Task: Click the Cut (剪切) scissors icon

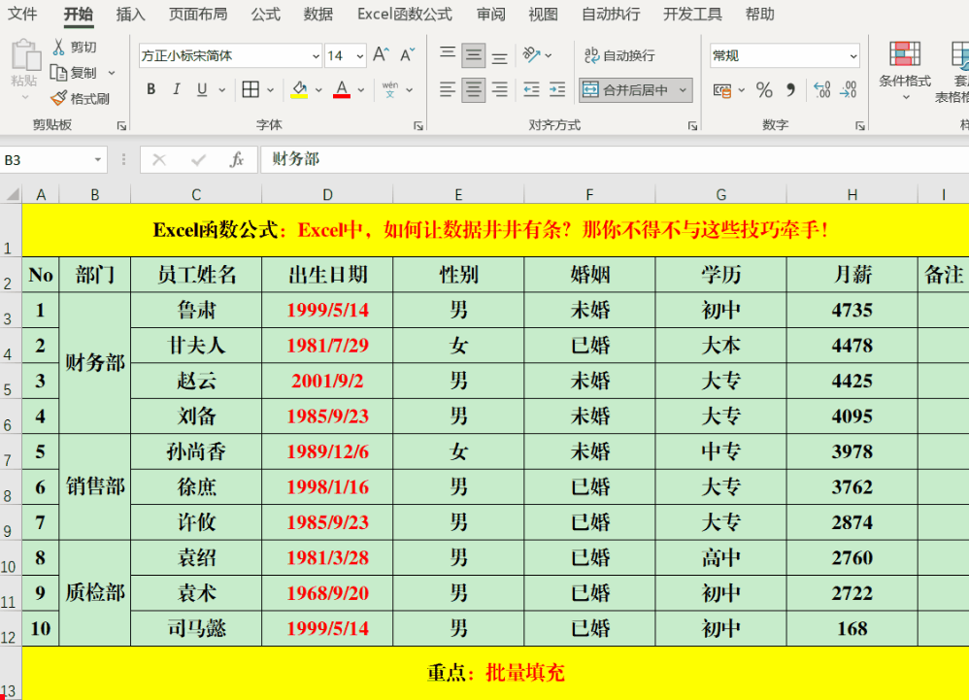Action: [x=58, y=47]
